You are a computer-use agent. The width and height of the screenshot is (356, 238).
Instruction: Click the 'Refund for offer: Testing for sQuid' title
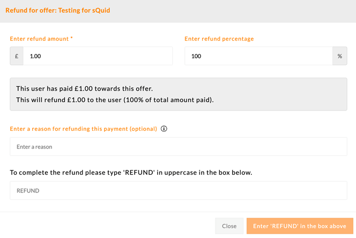(58, 10)
